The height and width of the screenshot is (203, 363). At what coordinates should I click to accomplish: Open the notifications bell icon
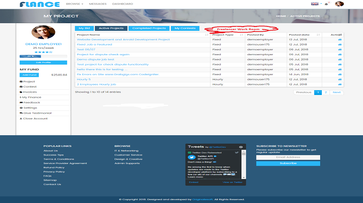click(326, 4)
